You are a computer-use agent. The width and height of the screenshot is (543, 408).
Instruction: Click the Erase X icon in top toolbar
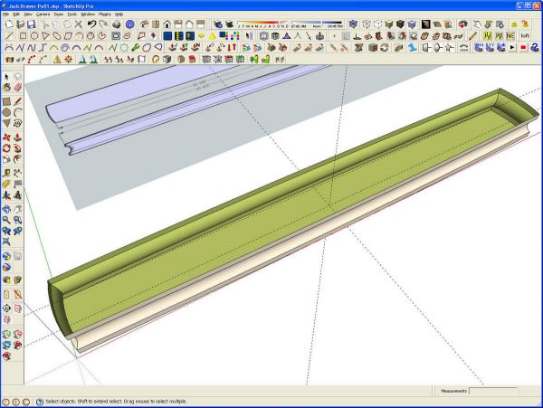click(79, 24)
